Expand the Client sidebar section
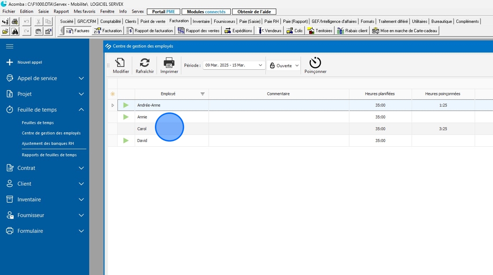Screen dimensions: 493x275 [x=81, y=184]
